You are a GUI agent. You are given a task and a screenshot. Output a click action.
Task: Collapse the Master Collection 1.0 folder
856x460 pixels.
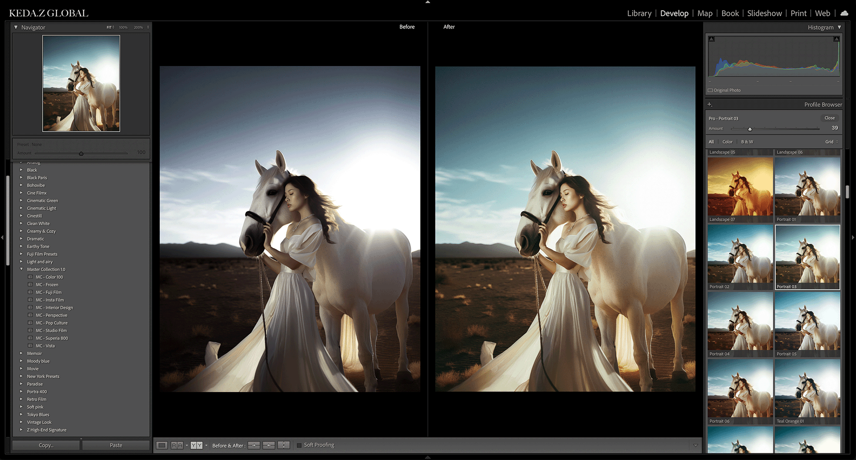pos(21,269)
